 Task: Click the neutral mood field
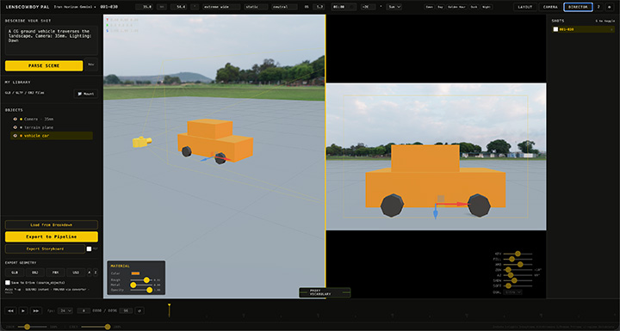click(x=285, y=7)
